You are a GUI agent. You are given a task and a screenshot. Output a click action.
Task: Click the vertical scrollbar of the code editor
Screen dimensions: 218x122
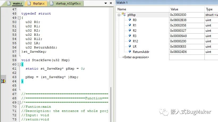(x=111, y=105)
